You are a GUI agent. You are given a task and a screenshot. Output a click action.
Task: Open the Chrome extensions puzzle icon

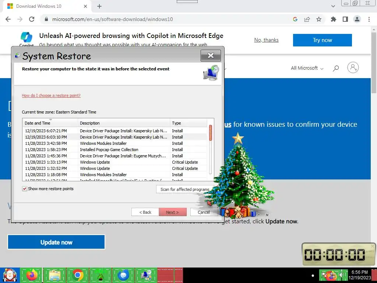(x=333, y=19)
